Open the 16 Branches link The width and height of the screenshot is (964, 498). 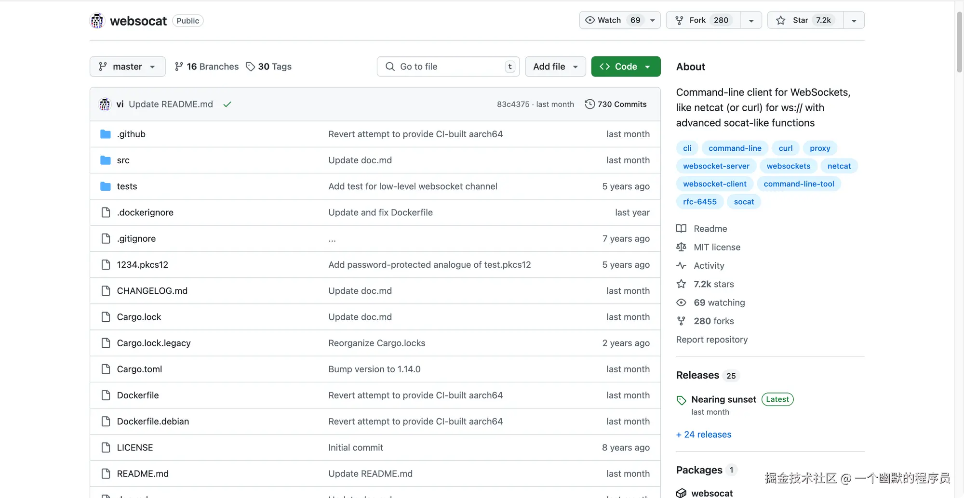[207, 66]
